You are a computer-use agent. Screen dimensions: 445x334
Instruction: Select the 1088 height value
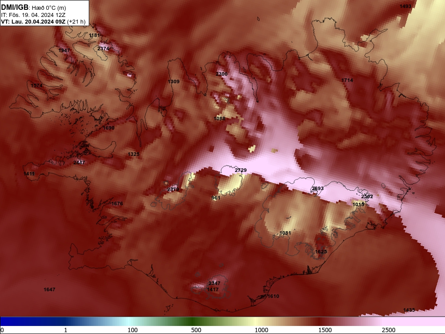(219, 118)
